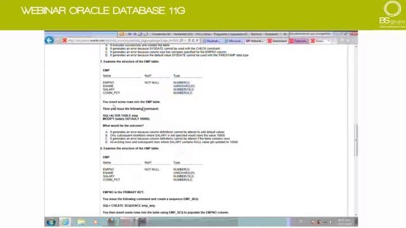Screen dimensions: 406x228
Task: Open Internet Explorer from the taskbar
Action: tap(65, 222)
